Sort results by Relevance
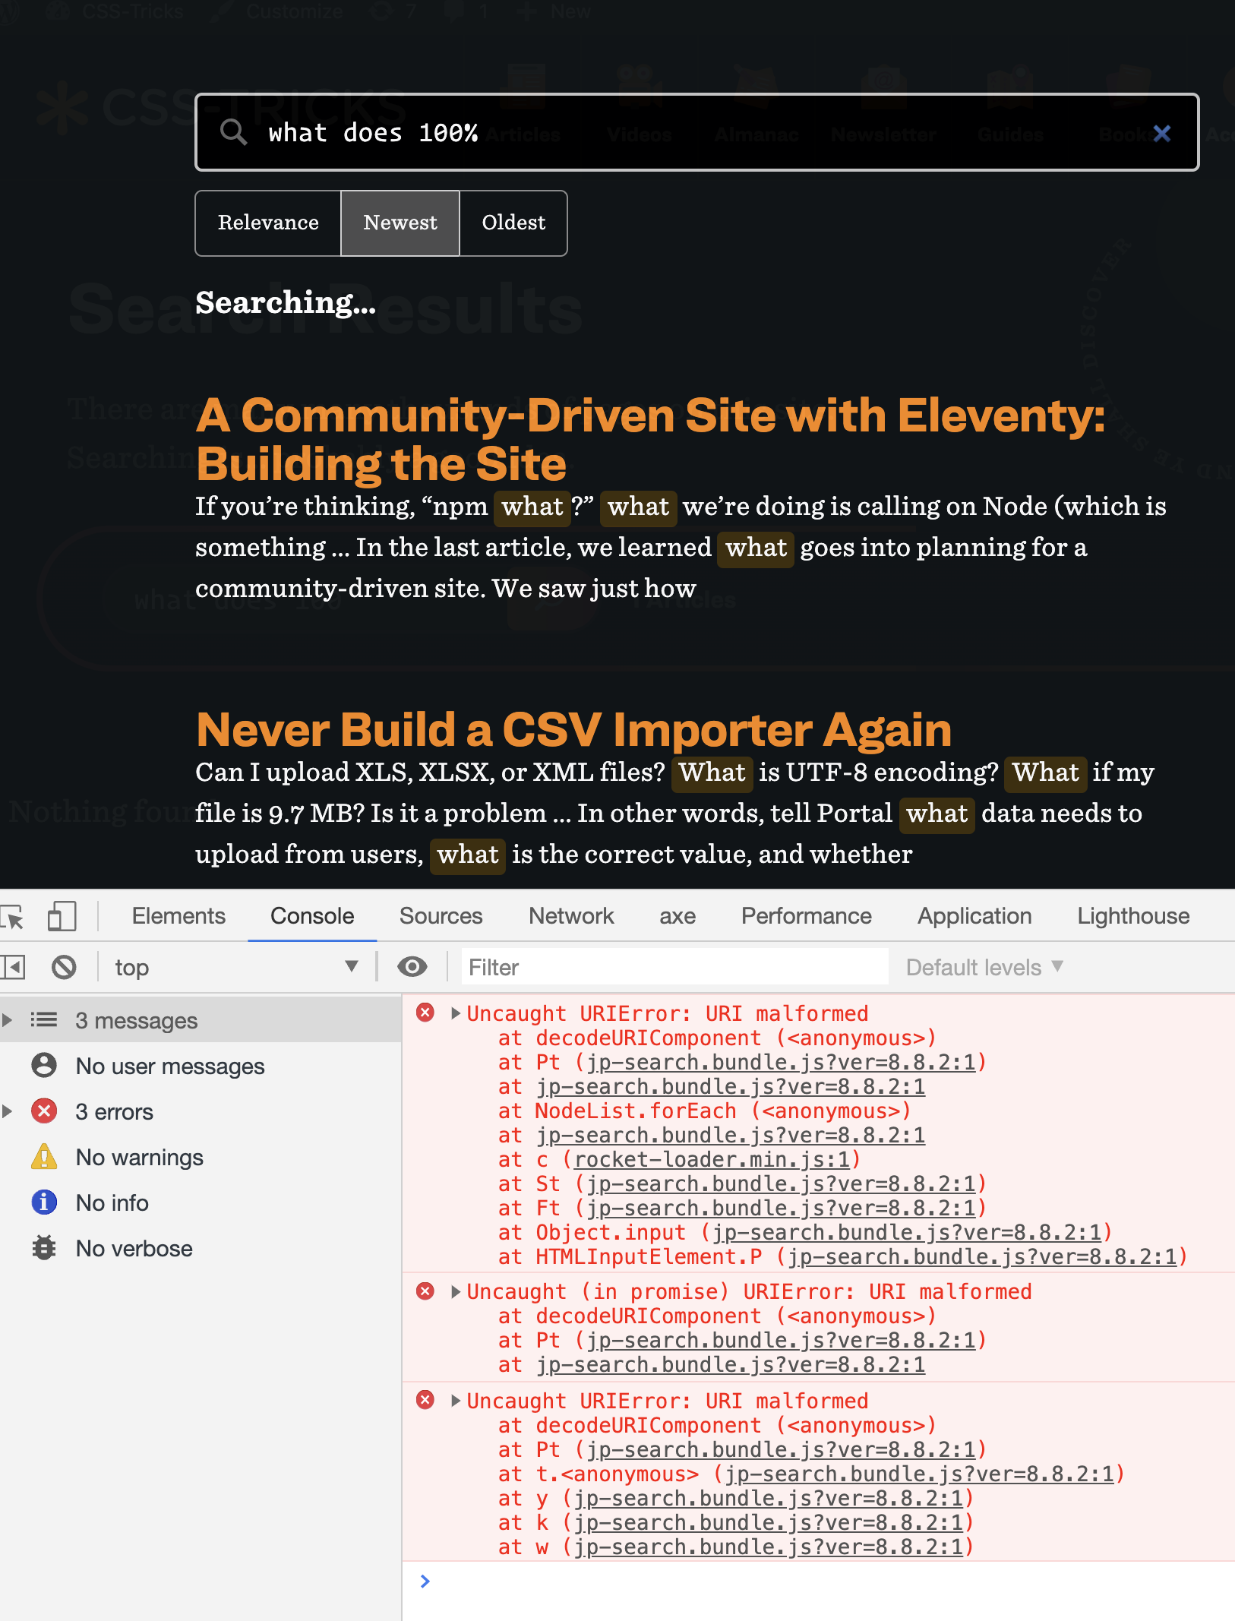 coord(268,223)
